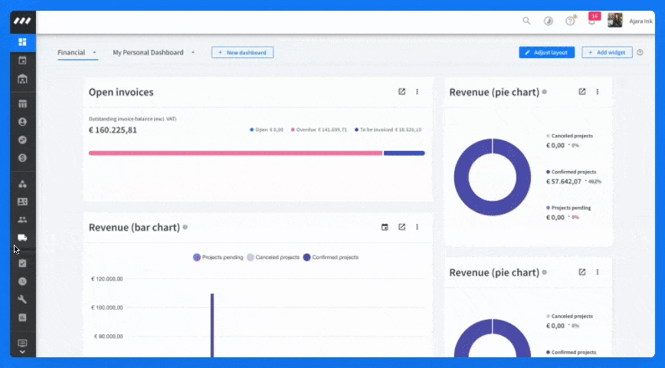Click info circle next to Add widget
This screenshot has width=665, height=368.
[640, 52]
